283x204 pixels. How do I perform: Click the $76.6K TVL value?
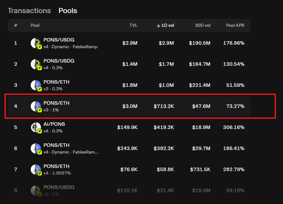pyautogui.click(x=129, y=170)
